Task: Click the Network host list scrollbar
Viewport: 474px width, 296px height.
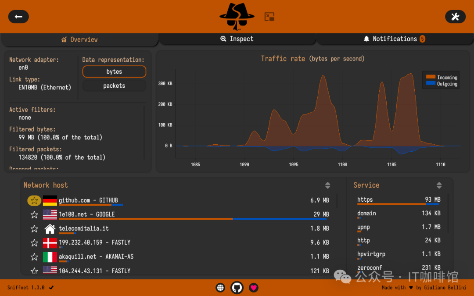Action: pyautogui.click(x=337, y=201)
